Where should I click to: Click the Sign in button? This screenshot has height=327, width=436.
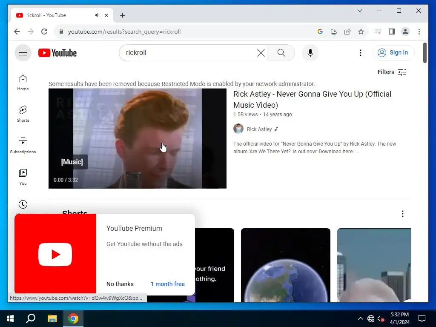pyautogui.click(x=393, y=52)
